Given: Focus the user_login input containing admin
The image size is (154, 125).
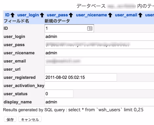Looking at the screenshot, I should [x=99, y=37].
